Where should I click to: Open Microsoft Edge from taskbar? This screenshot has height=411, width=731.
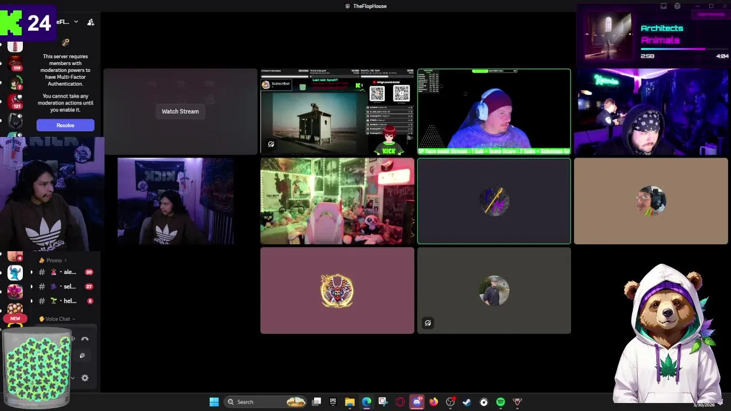366,402
